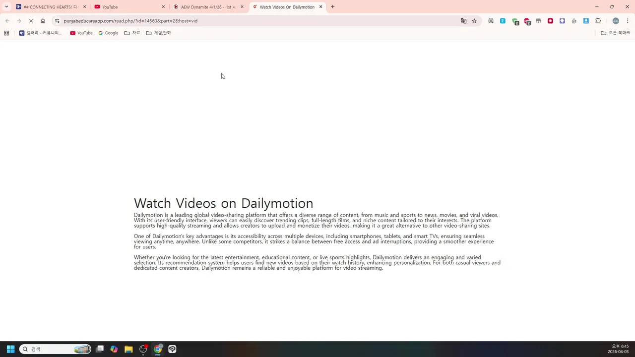Open the red stop-sign adblock extension
Viewport: 635px width, 357px height.
pos(527,21)
